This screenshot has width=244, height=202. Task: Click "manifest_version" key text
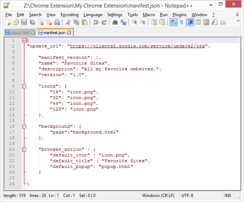coord(64,57)
